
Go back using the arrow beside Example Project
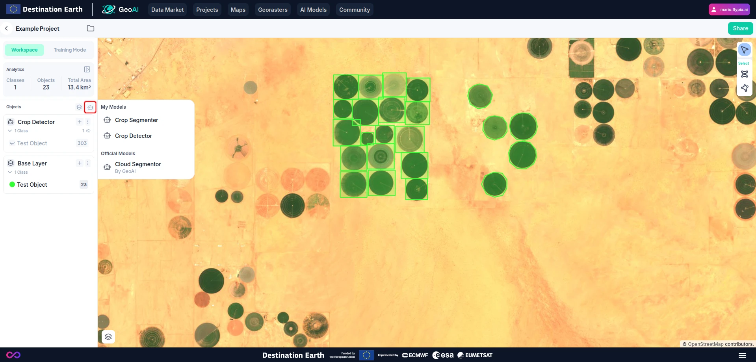6,28
